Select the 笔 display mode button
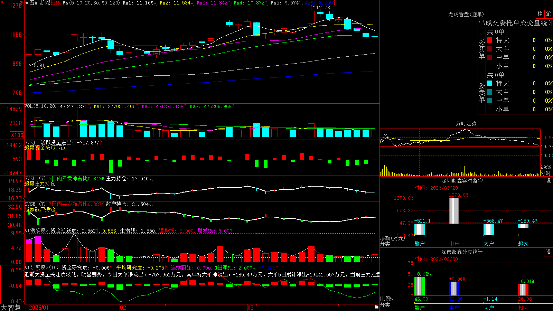 [549, 14]
